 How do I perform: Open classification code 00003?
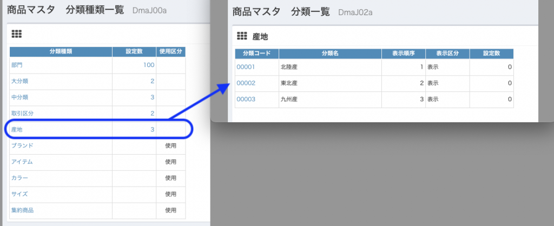point(246,99)
